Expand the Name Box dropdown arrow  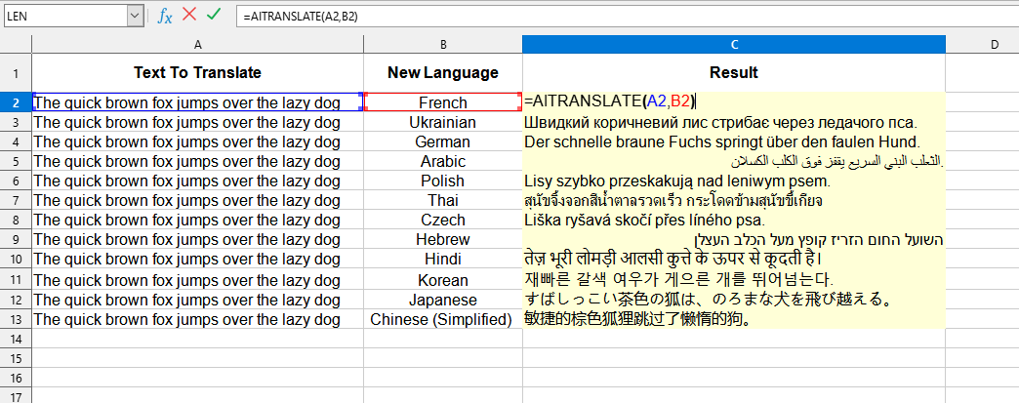pos(134,16)
